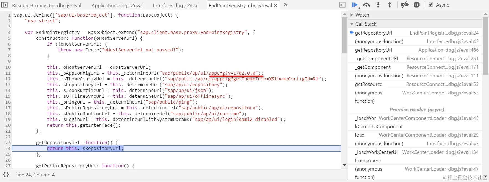This screenshot has height=182, width=489.
Task: Resume script execution
Action: pyautogui.click(x=355, y=5)
